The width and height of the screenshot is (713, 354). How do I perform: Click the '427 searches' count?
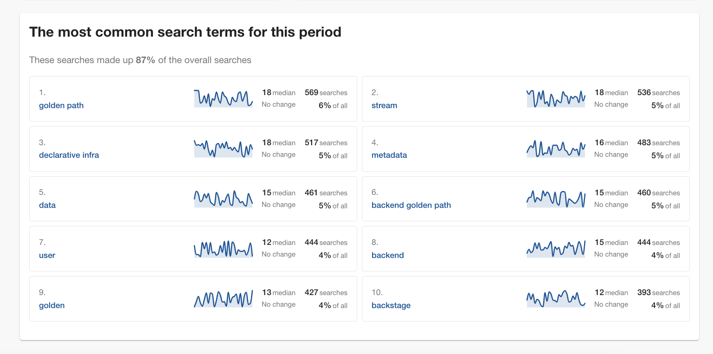pos(326,293)
